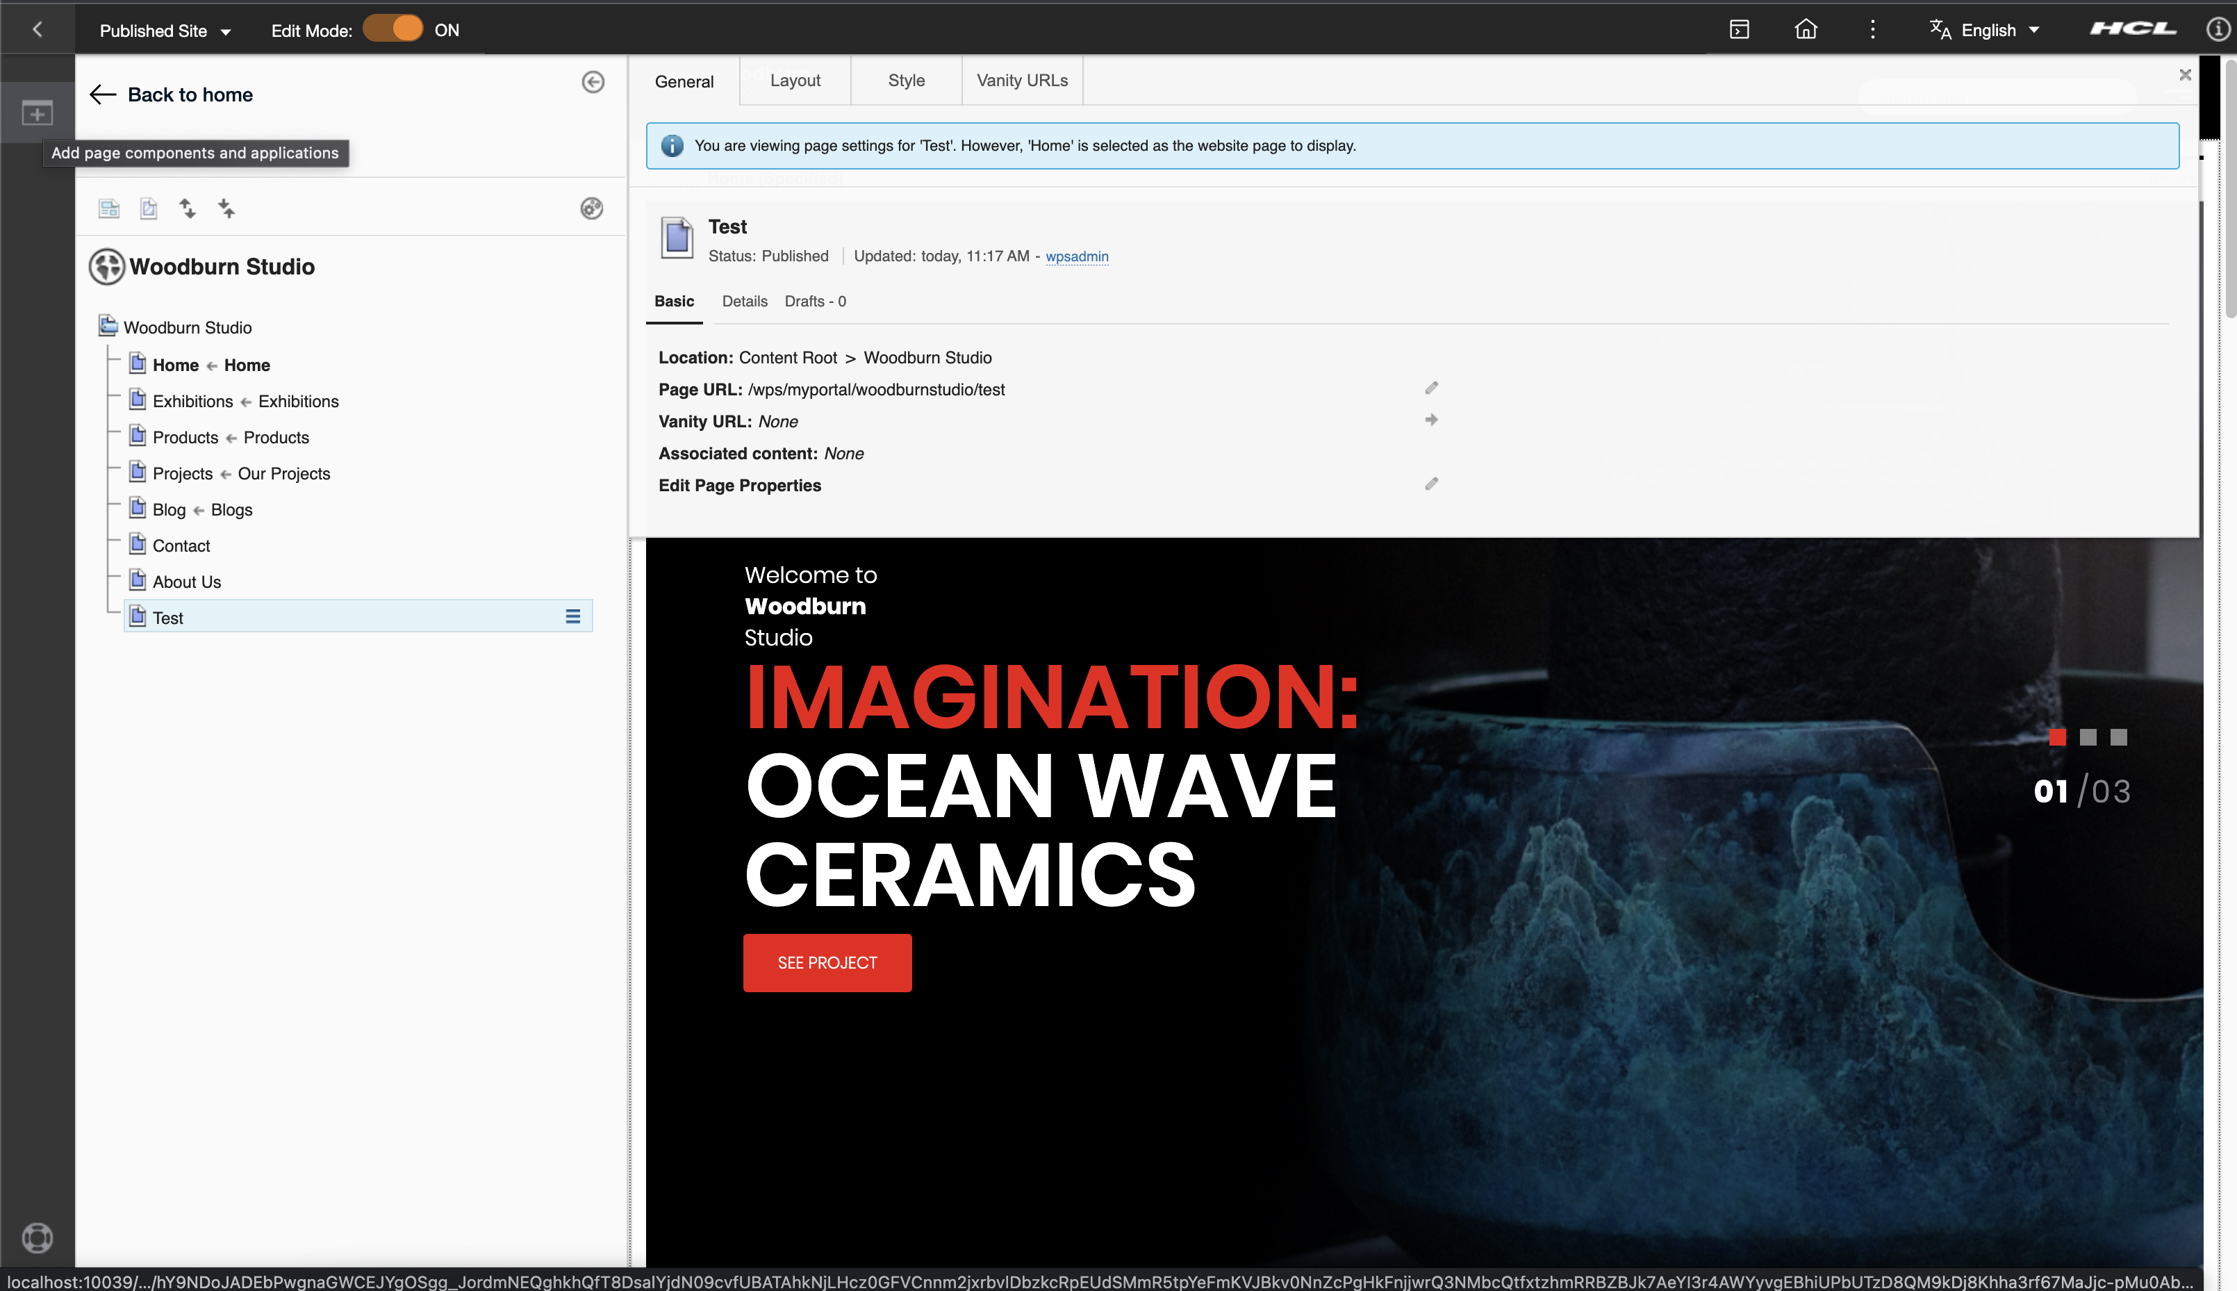Open the Published Site dropdown

165,30
